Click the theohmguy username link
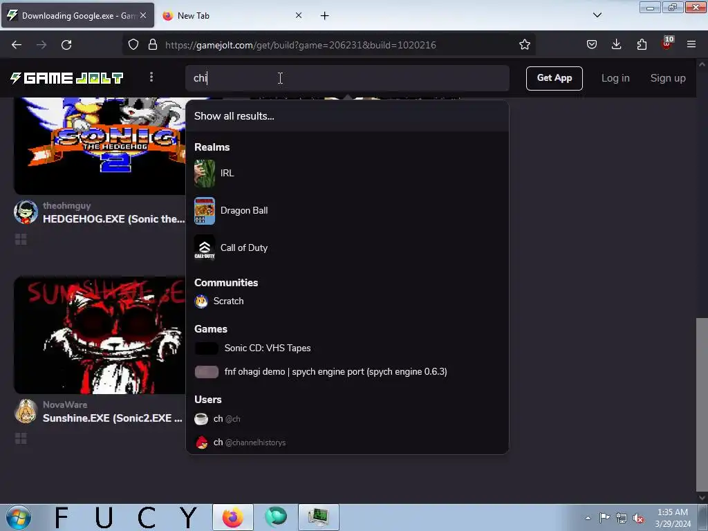Image resolution: width=708 pixels, height=531 pixels. click(x=67, y=205)
